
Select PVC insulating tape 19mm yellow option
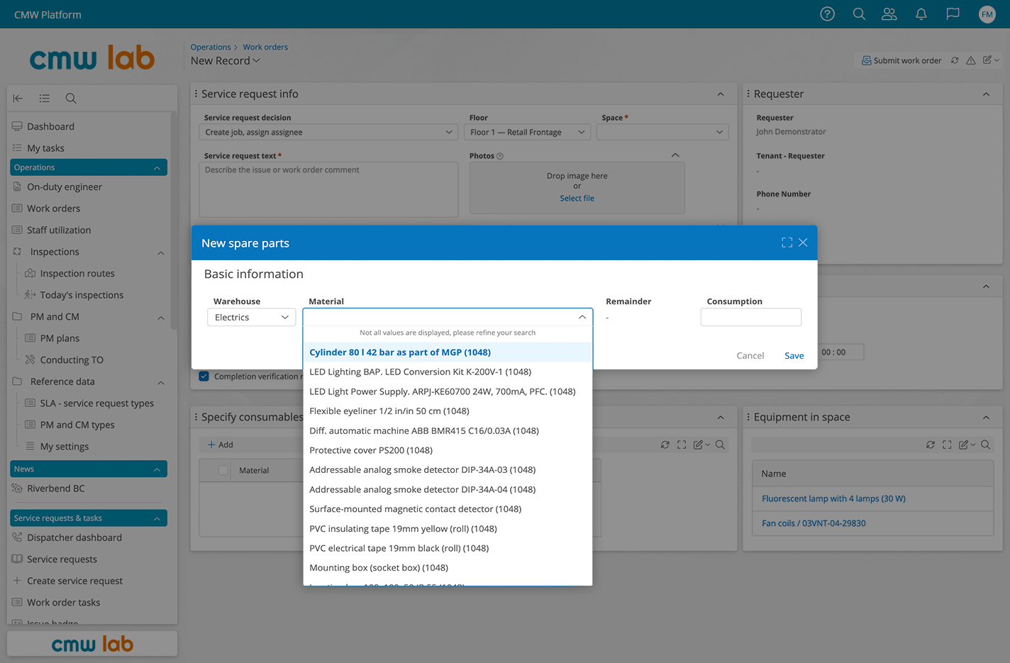448,529
